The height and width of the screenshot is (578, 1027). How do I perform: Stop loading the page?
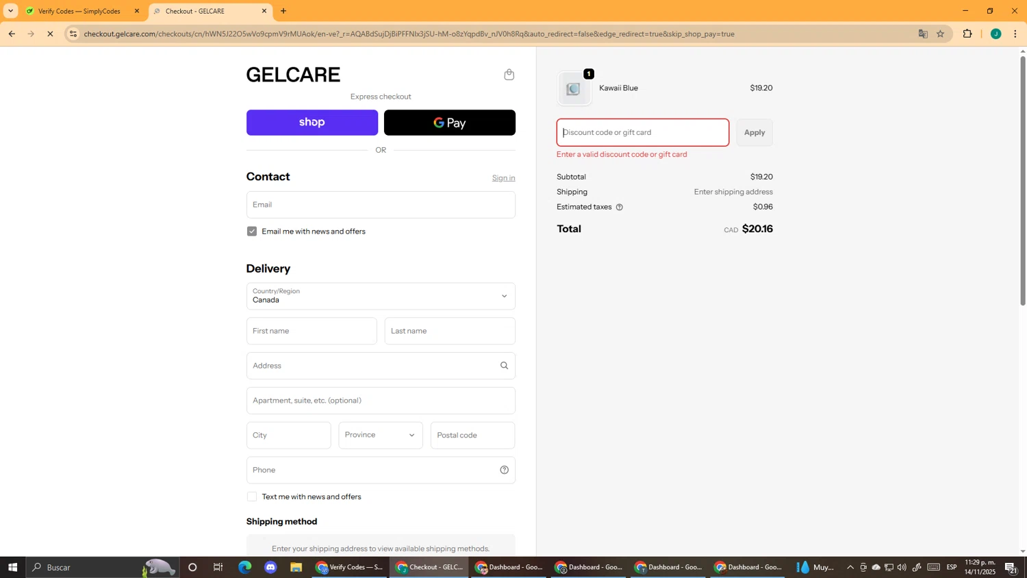tap(50, 34)
